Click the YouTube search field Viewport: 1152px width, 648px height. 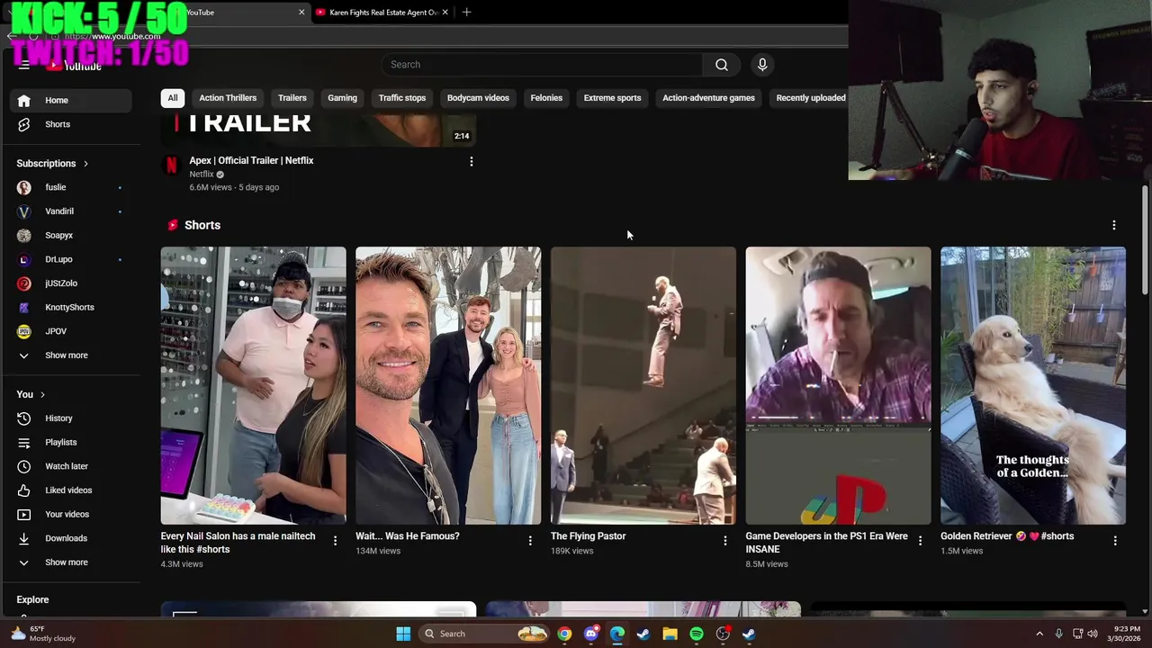[x=542, y=65]
